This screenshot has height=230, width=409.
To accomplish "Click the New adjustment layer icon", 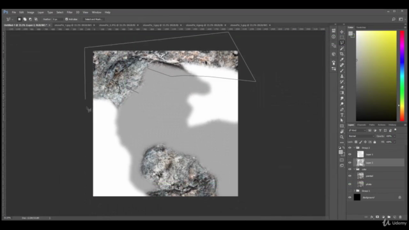I will point(383,217).
